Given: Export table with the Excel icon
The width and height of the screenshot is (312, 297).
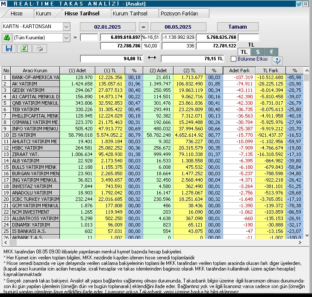Looking at the screenshot, I should [24, 48].
